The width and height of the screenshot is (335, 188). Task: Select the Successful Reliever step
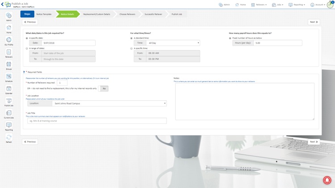click(x=153, y=14)
